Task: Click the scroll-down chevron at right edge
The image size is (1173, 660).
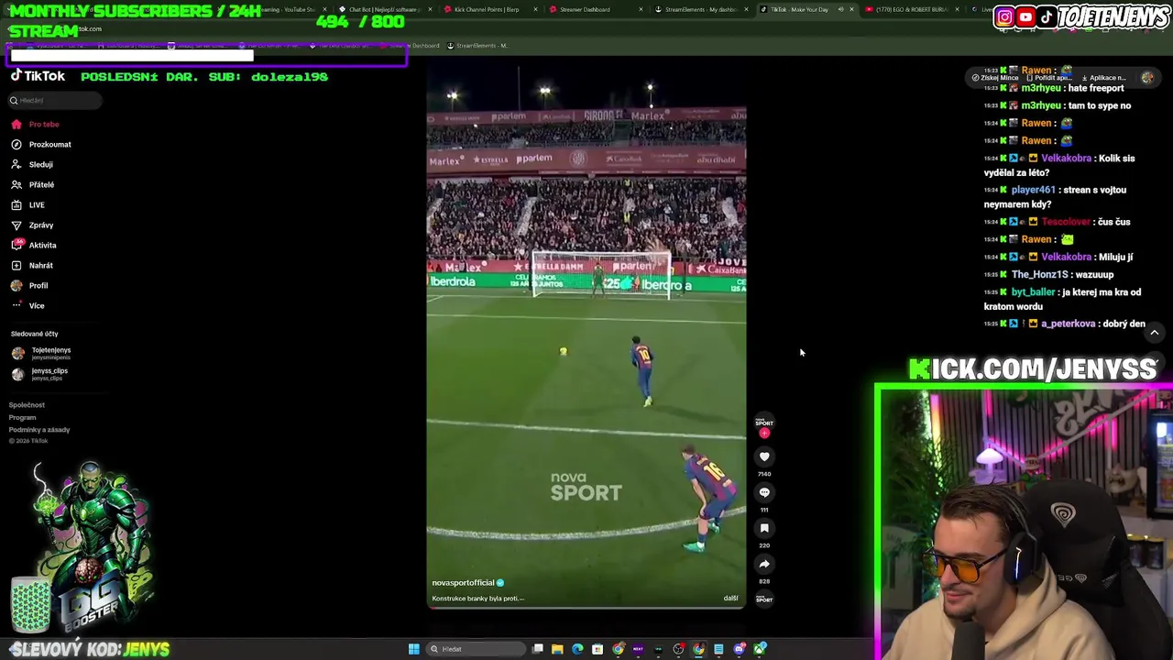Action: tap(1155, 364)
